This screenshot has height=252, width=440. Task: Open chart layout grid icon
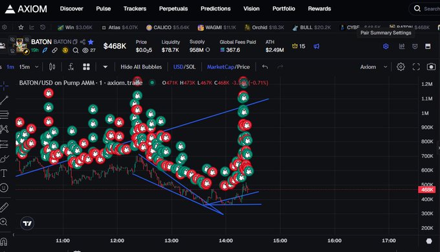(x=87, y=67)
